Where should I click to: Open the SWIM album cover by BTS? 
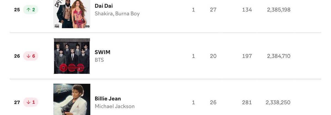(x=72, y=56)
